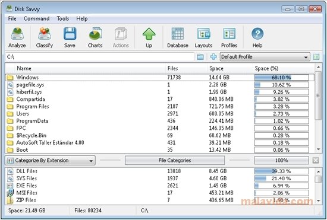This screenshot has height=220, width=327.
Task: Select the ProgramData folder row
Action: (x=159, y=121)
